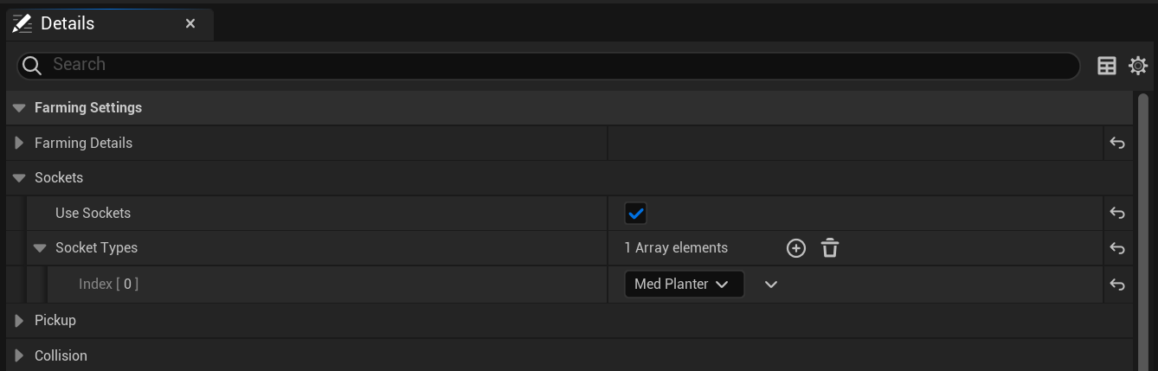Collapse the Socket Types array

[40, 248]
